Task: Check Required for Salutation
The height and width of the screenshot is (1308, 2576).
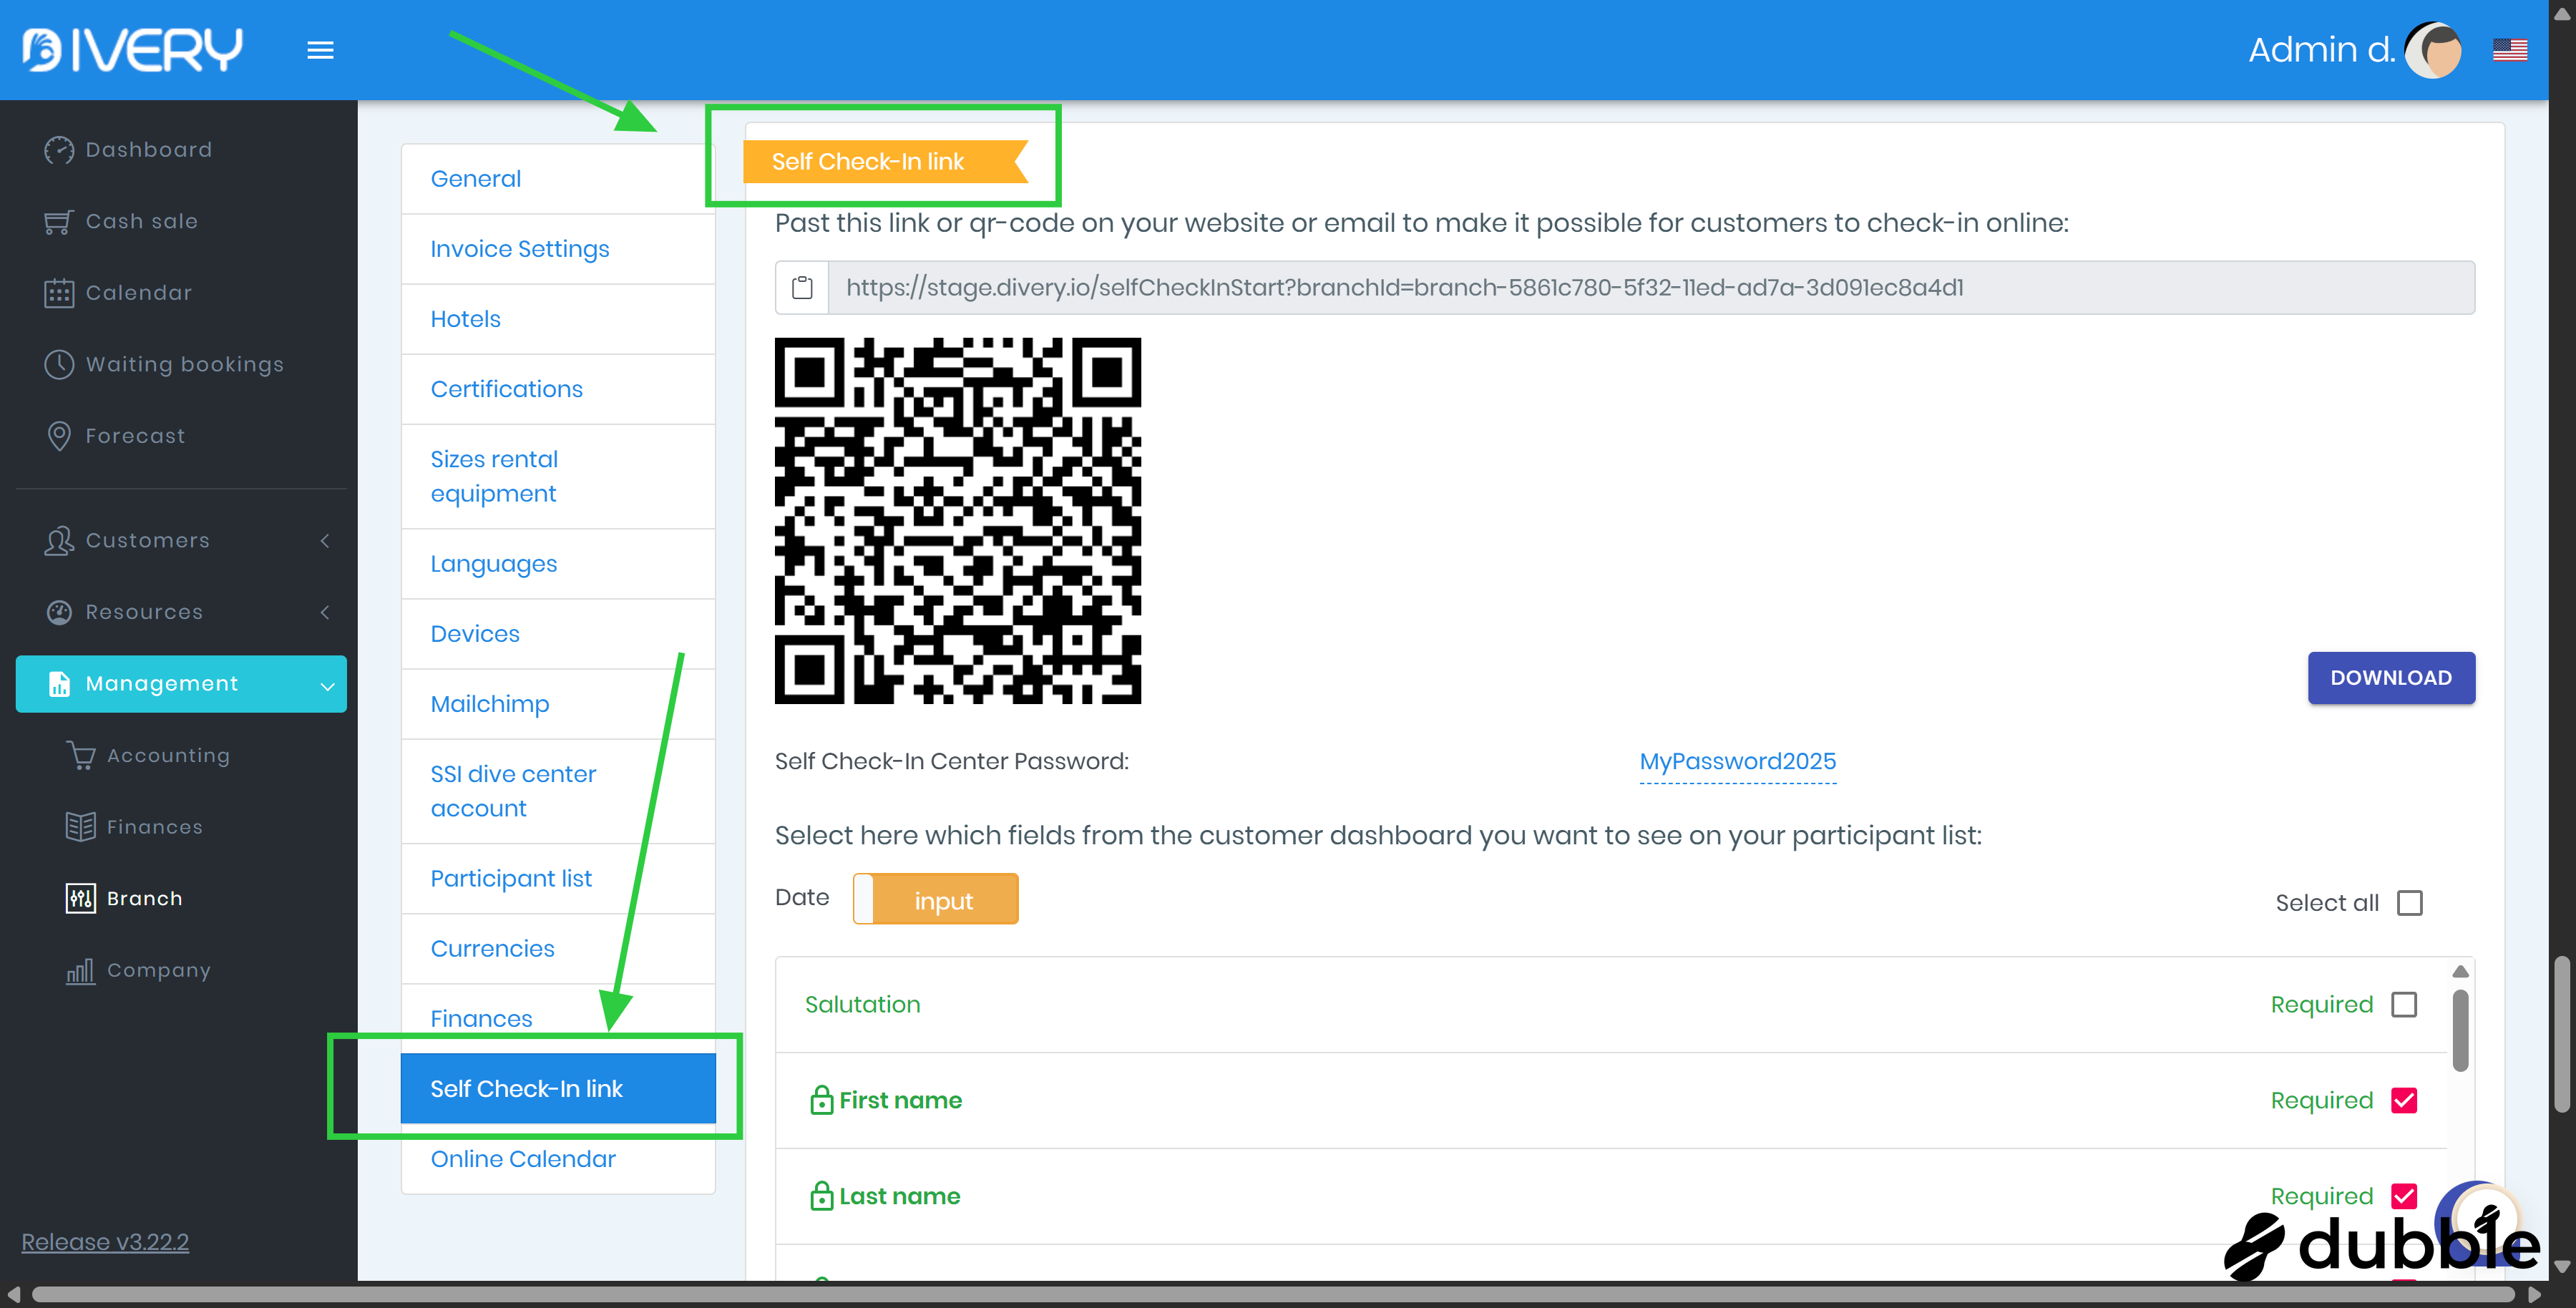Action: point(2404,1004)
